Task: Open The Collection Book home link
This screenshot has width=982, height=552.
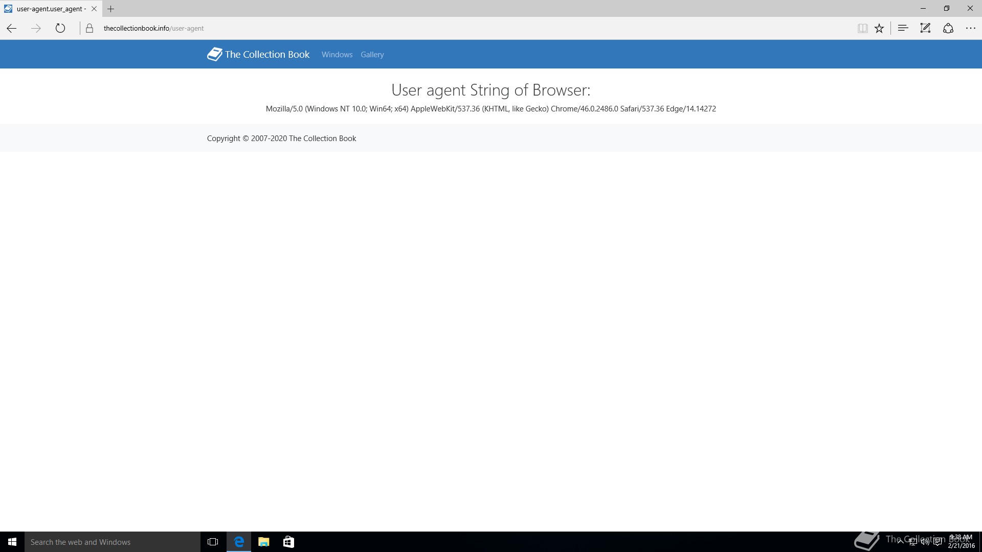Action: point(258,54)
